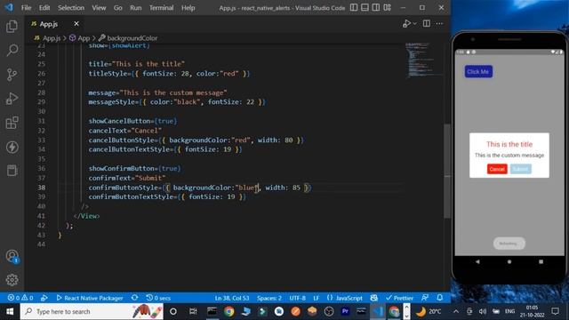Open the Run and Debug view

pos(12,99)
